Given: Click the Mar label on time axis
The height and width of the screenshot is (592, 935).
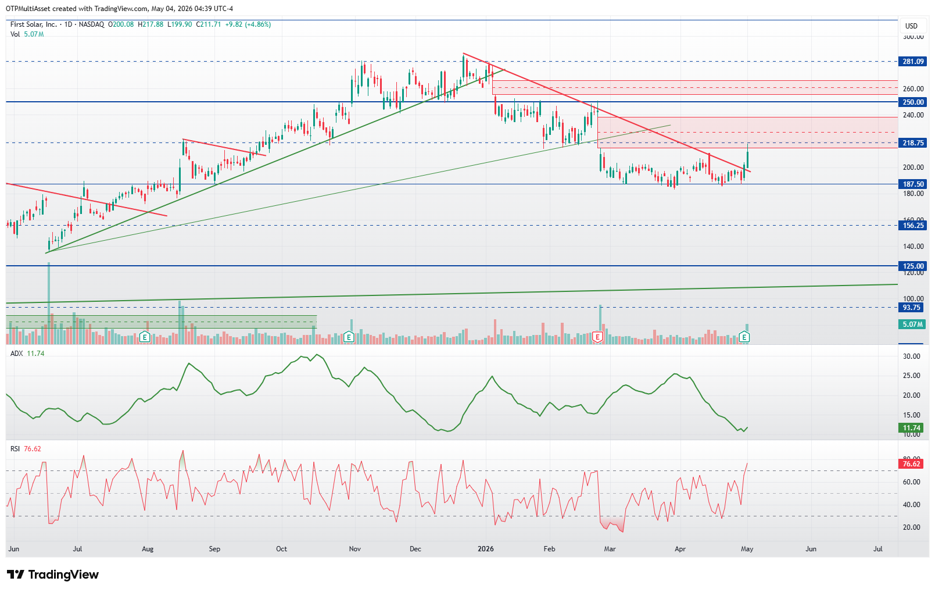Looking at the screenshot, I should tap(610, 549).
